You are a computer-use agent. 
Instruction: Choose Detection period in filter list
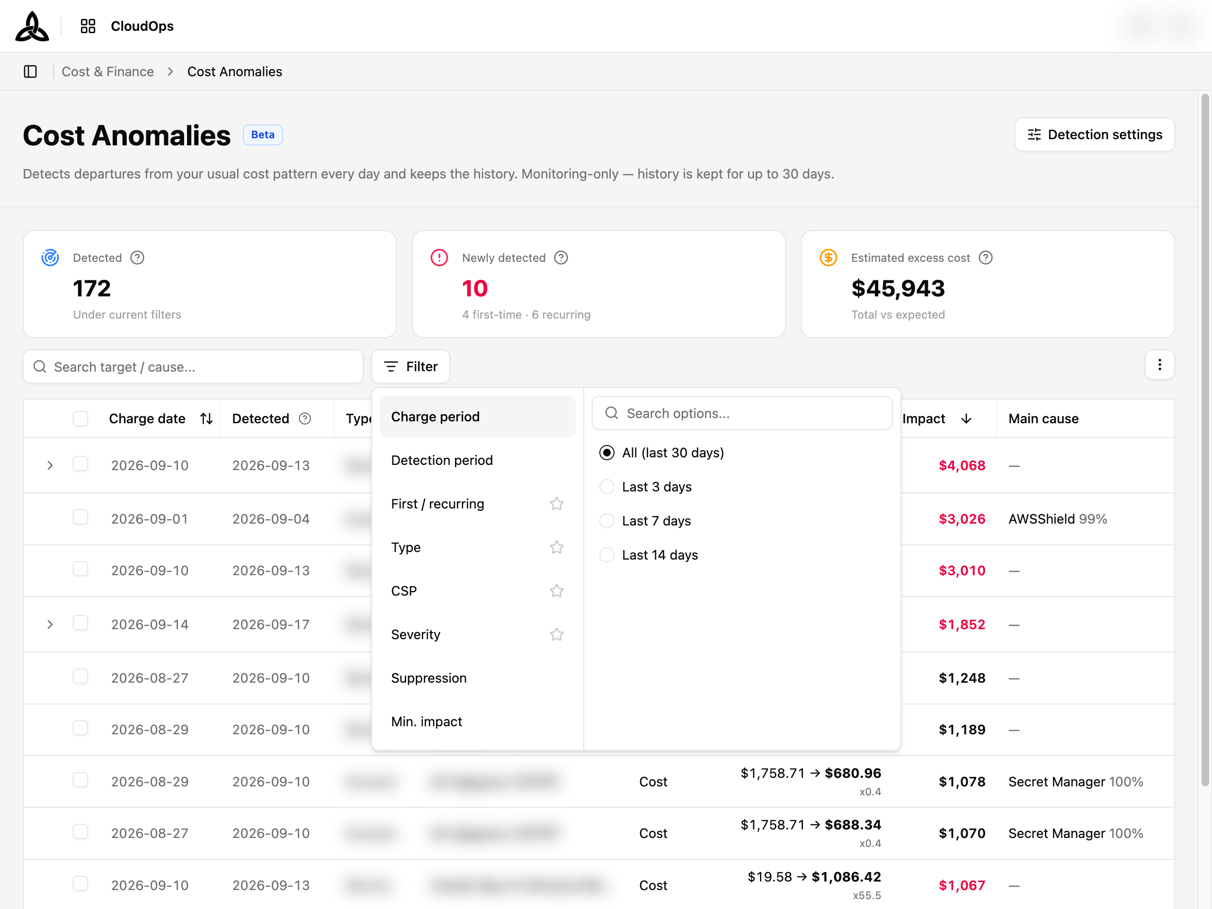477,460
